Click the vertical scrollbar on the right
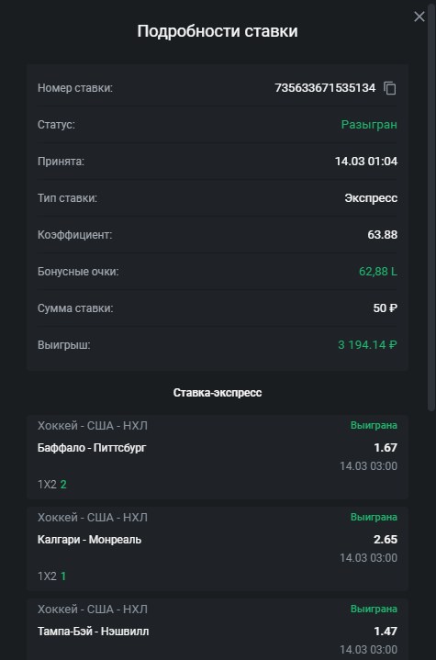The height and width of the screenshot is (660, 436). tap(430, 206)
